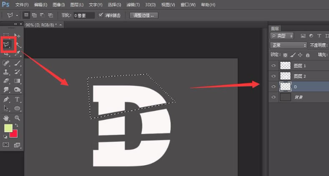Viewport: 329px width, 176px height.
Task: Open the 类型 layer filter dropdown
Action: [x=282, y=36]
